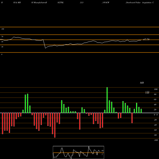The height and width of the screenshot is (159, 159).
Task: Click the 47.78 RSI value label
Action: coord(146,39)
